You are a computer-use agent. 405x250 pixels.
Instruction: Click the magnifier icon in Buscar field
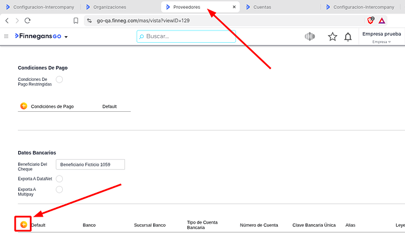(x=141, y=37)
